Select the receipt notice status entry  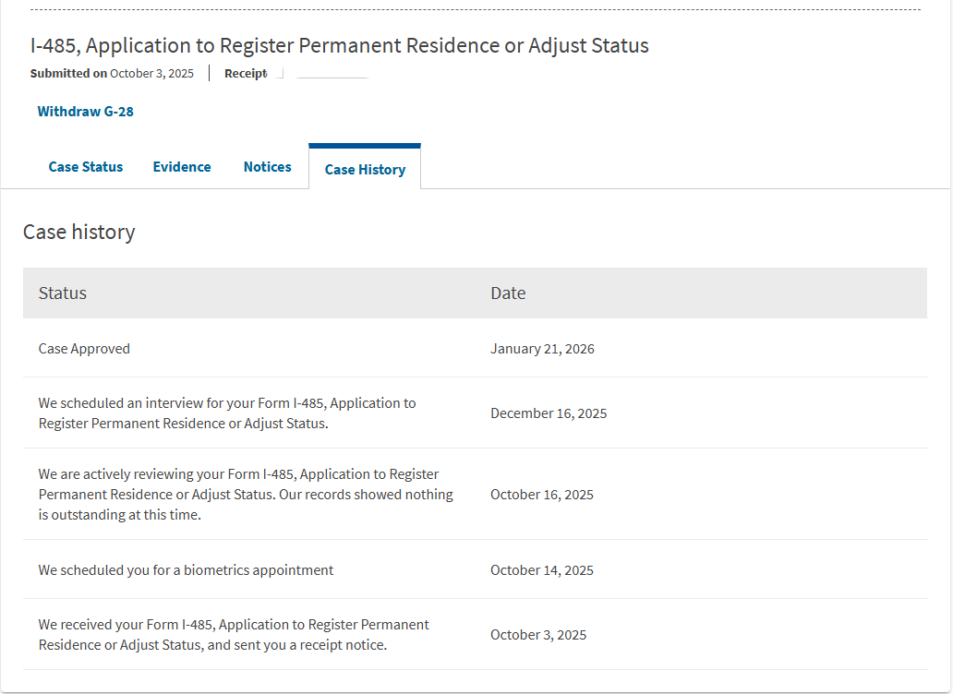pos(234,635)
